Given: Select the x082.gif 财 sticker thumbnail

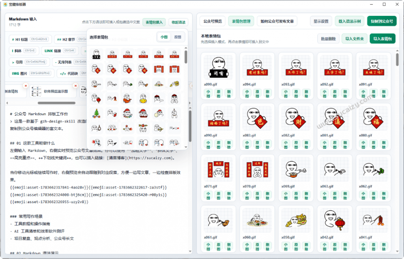Looking at the screenshot, I should tap(296, 119).
